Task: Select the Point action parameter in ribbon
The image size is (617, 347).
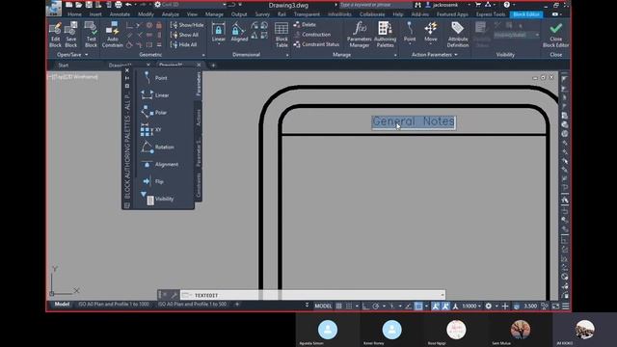Action: tap(410, 32)
